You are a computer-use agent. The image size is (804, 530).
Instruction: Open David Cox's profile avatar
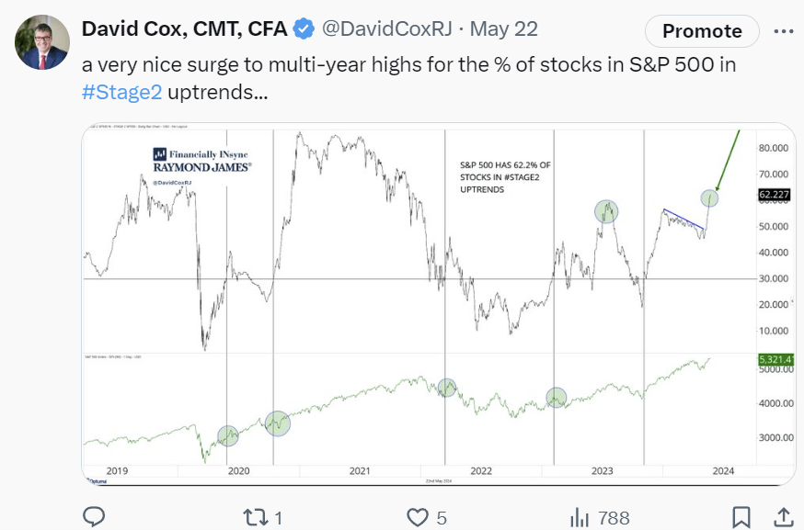tap(42, 42)
